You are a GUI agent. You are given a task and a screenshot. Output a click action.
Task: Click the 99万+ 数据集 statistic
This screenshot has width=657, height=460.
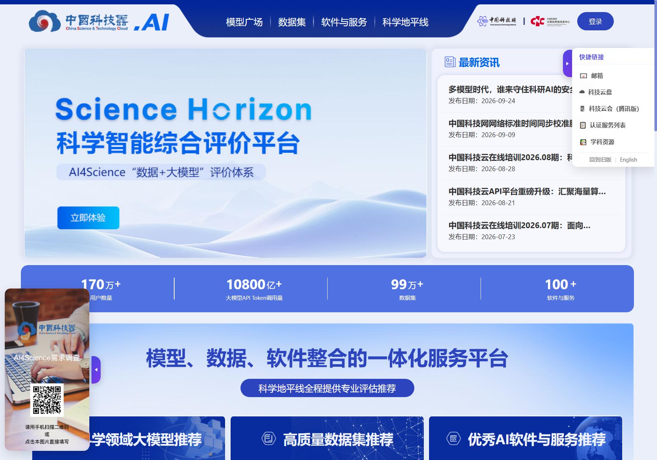[x=407, y=289]
